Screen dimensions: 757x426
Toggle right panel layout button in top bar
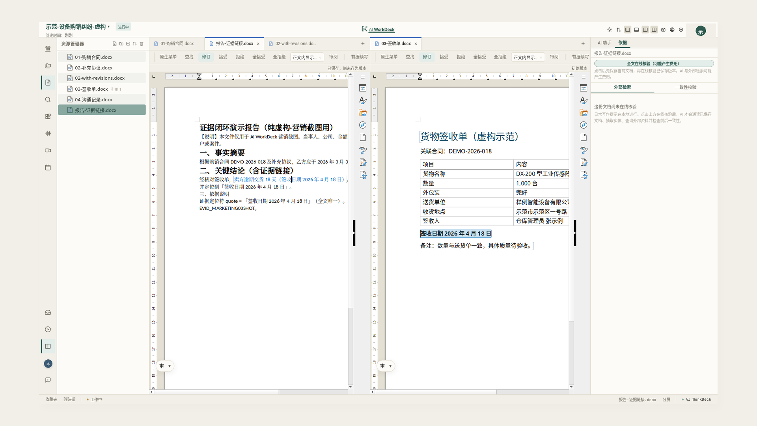[x=645, y=30]
